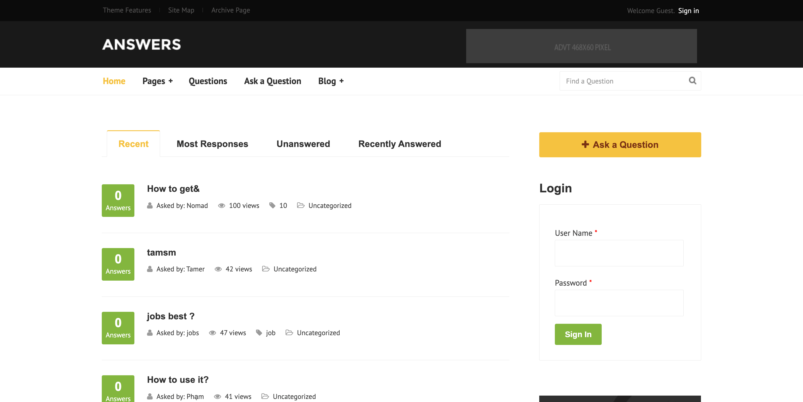
Task: Click the user icon beside Asked by: Nomad
Action: click(150, 205)
